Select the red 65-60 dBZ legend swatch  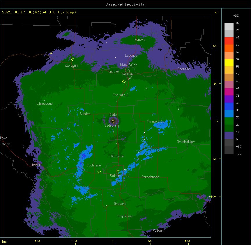[229, 41]
